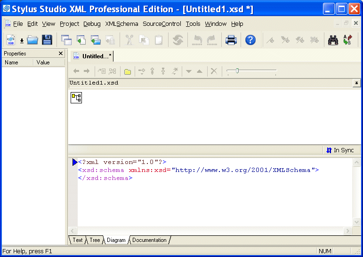Collapse the diagram pane using header arrow
The image size is (363, 257).
[x=356, y=83]
